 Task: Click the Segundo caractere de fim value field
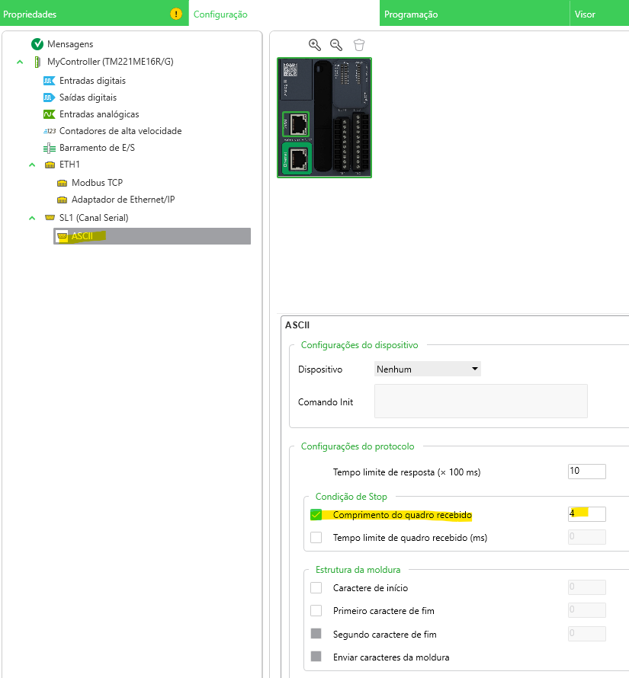coord(586,633)
